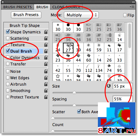Click the lock icon beside Scattering

46,38
